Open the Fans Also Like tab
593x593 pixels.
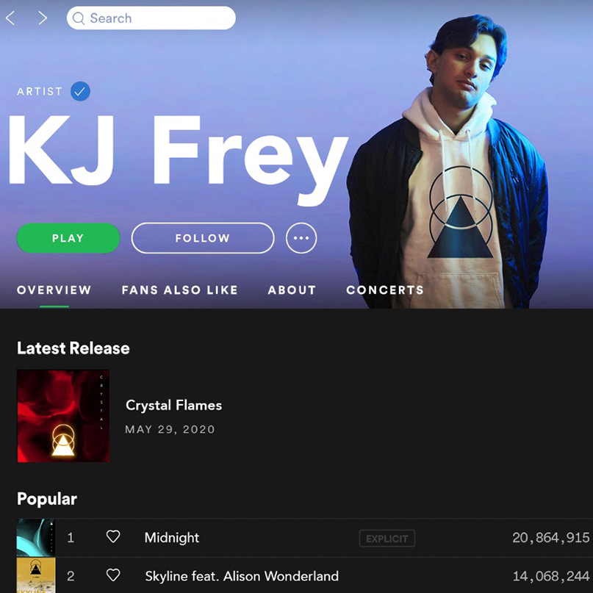(x=179, y=290)
